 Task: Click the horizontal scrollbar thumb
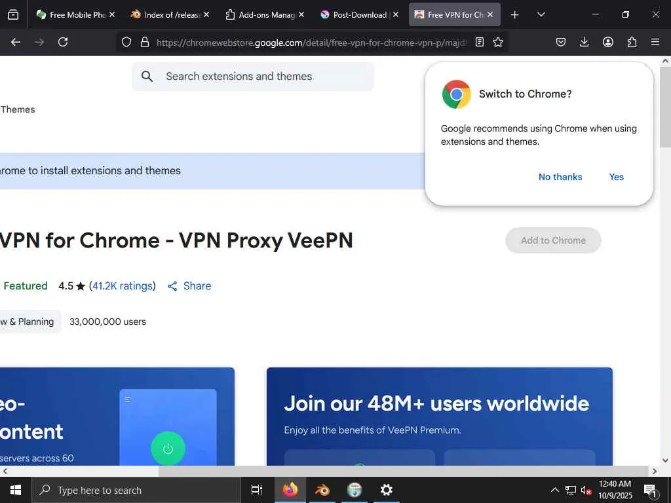[404, 471]
